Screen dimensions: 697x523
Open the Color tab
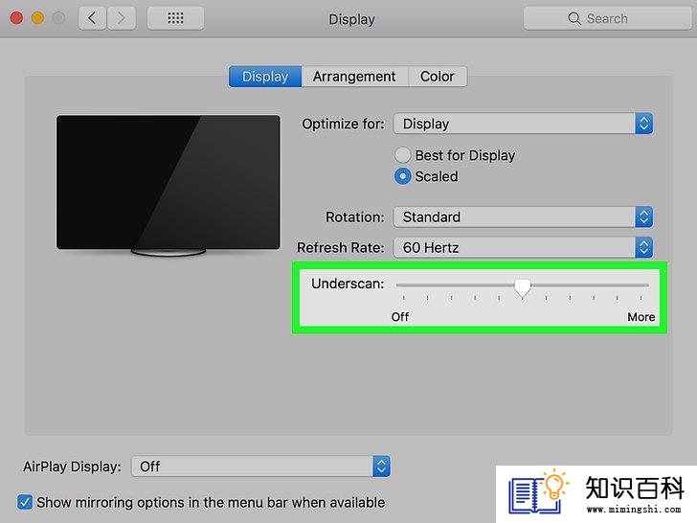[438, 77]
